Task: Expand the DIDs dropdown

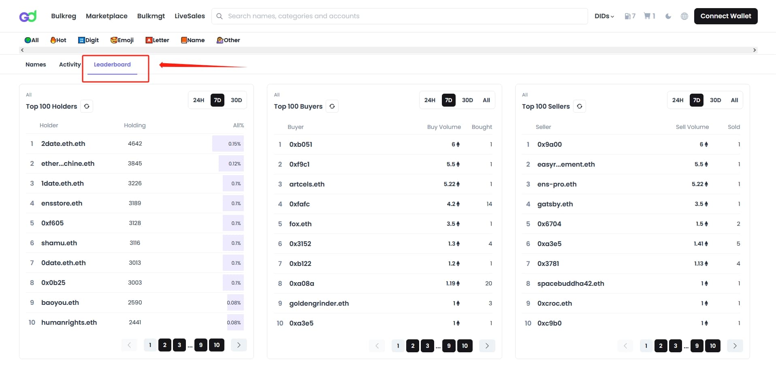Action: coord(604,16)
